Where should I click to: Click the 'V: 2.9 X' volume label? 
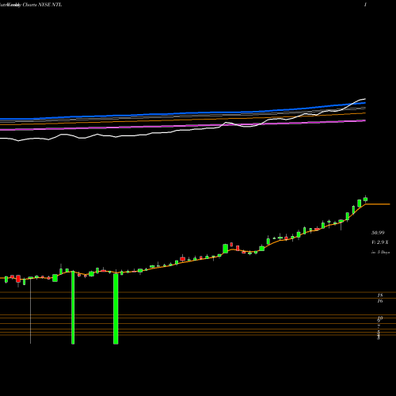click(x=380, y=242)
